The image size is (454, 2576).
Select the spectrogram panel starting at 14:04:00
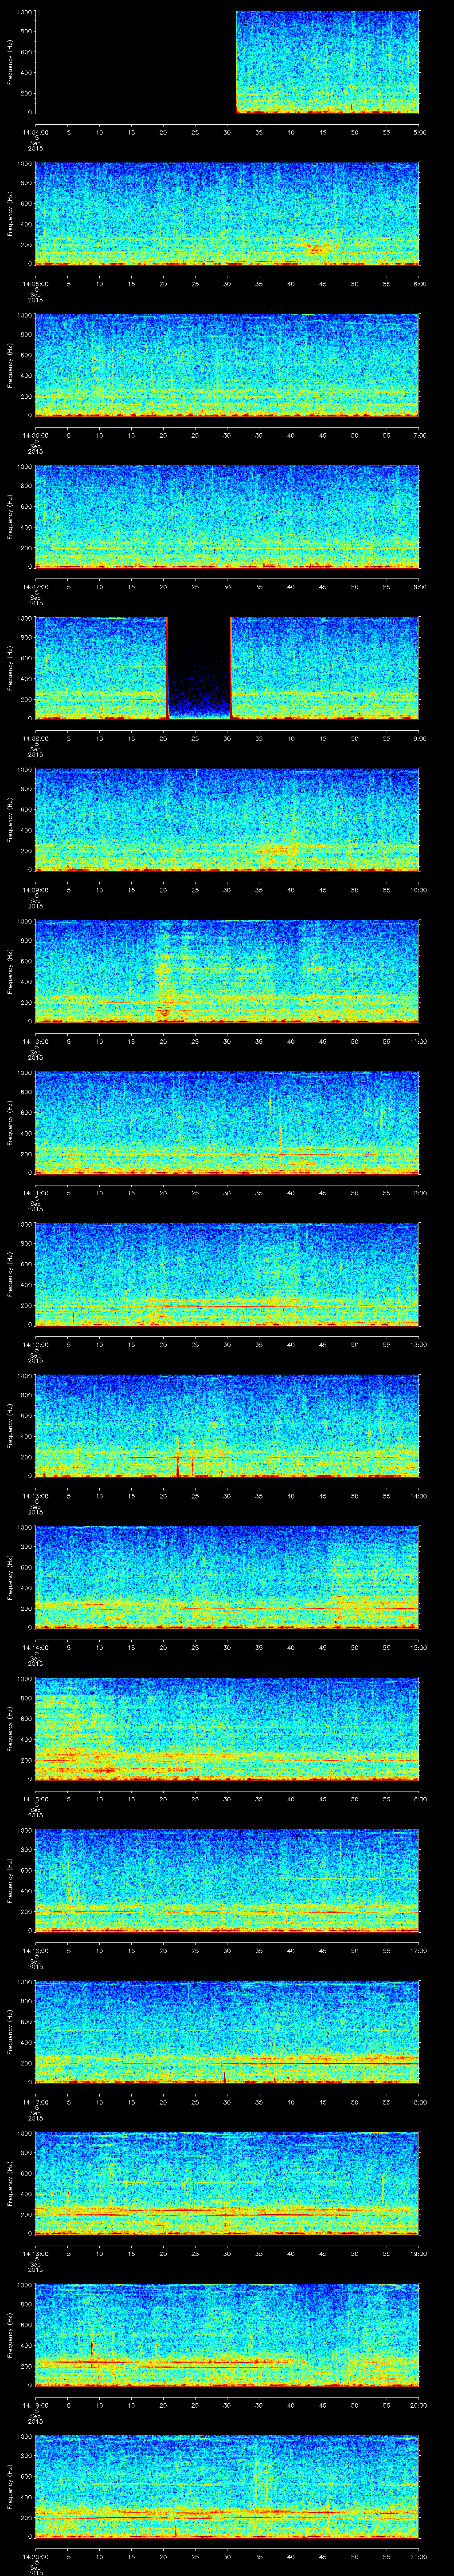coord(227,62)
